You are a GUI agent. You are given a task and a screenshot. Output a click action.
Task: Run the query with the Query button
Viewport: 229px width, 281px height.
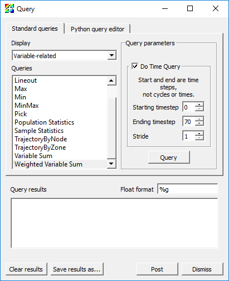(x=169, y=158)
